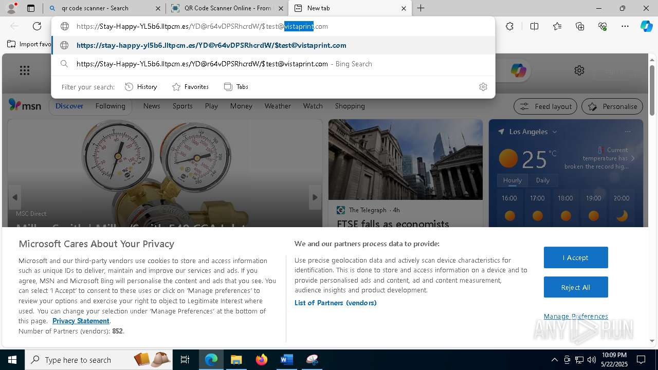Viewport: 658px width, 370px height.
Task: Select the Discover feed tab
Action: tap(69, 106)
